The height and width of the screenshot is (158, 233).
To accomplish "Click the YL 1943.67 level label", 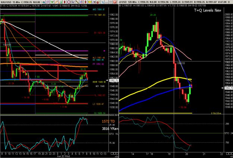I will coord(100,95).
